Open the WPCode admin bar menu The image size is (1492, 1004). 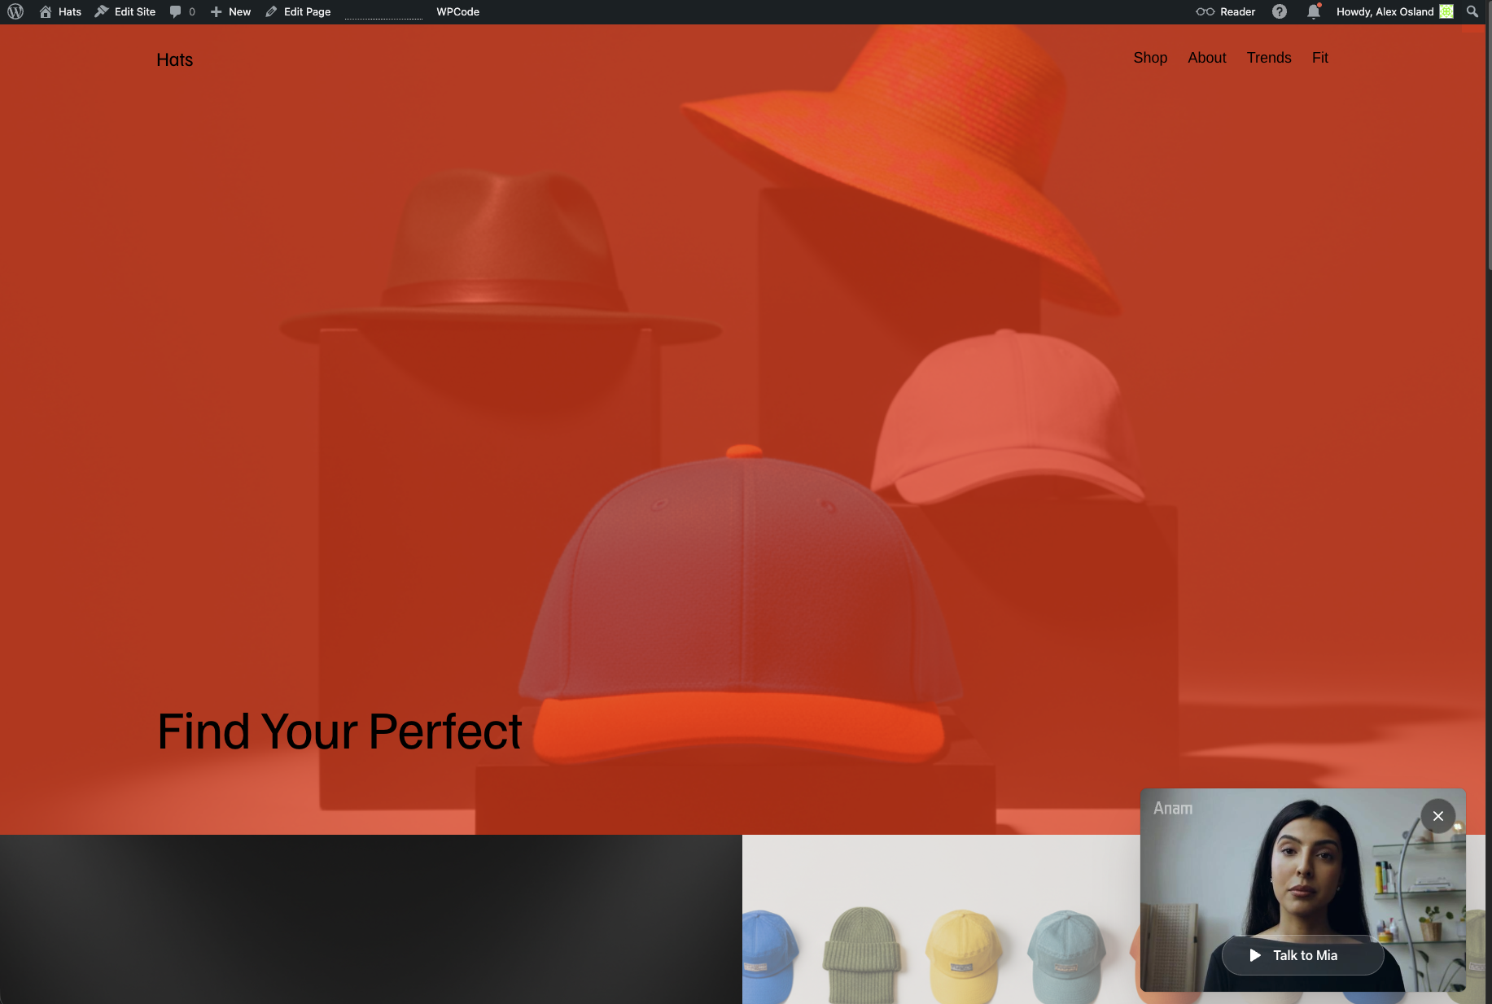tap(457, 11)
